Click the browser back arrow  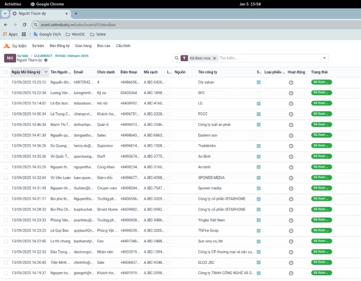[6, 25]
